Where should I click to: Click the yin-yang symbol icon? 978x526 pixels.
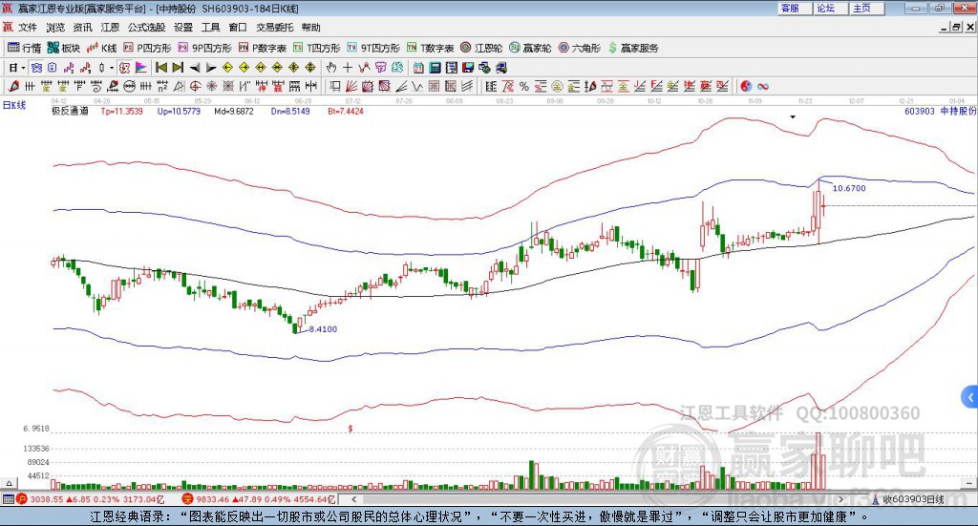[746, 87]
